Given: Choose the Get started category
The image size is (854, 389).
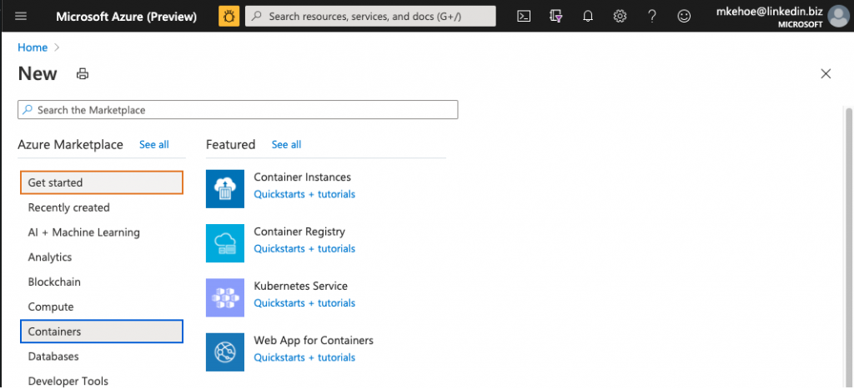Looking at the screenshot, I should tap(101, 182).
